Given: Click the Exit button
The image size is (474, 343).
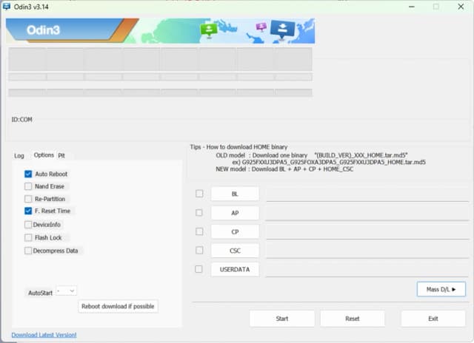Looking at the screenshot, I should coord(433,319).
